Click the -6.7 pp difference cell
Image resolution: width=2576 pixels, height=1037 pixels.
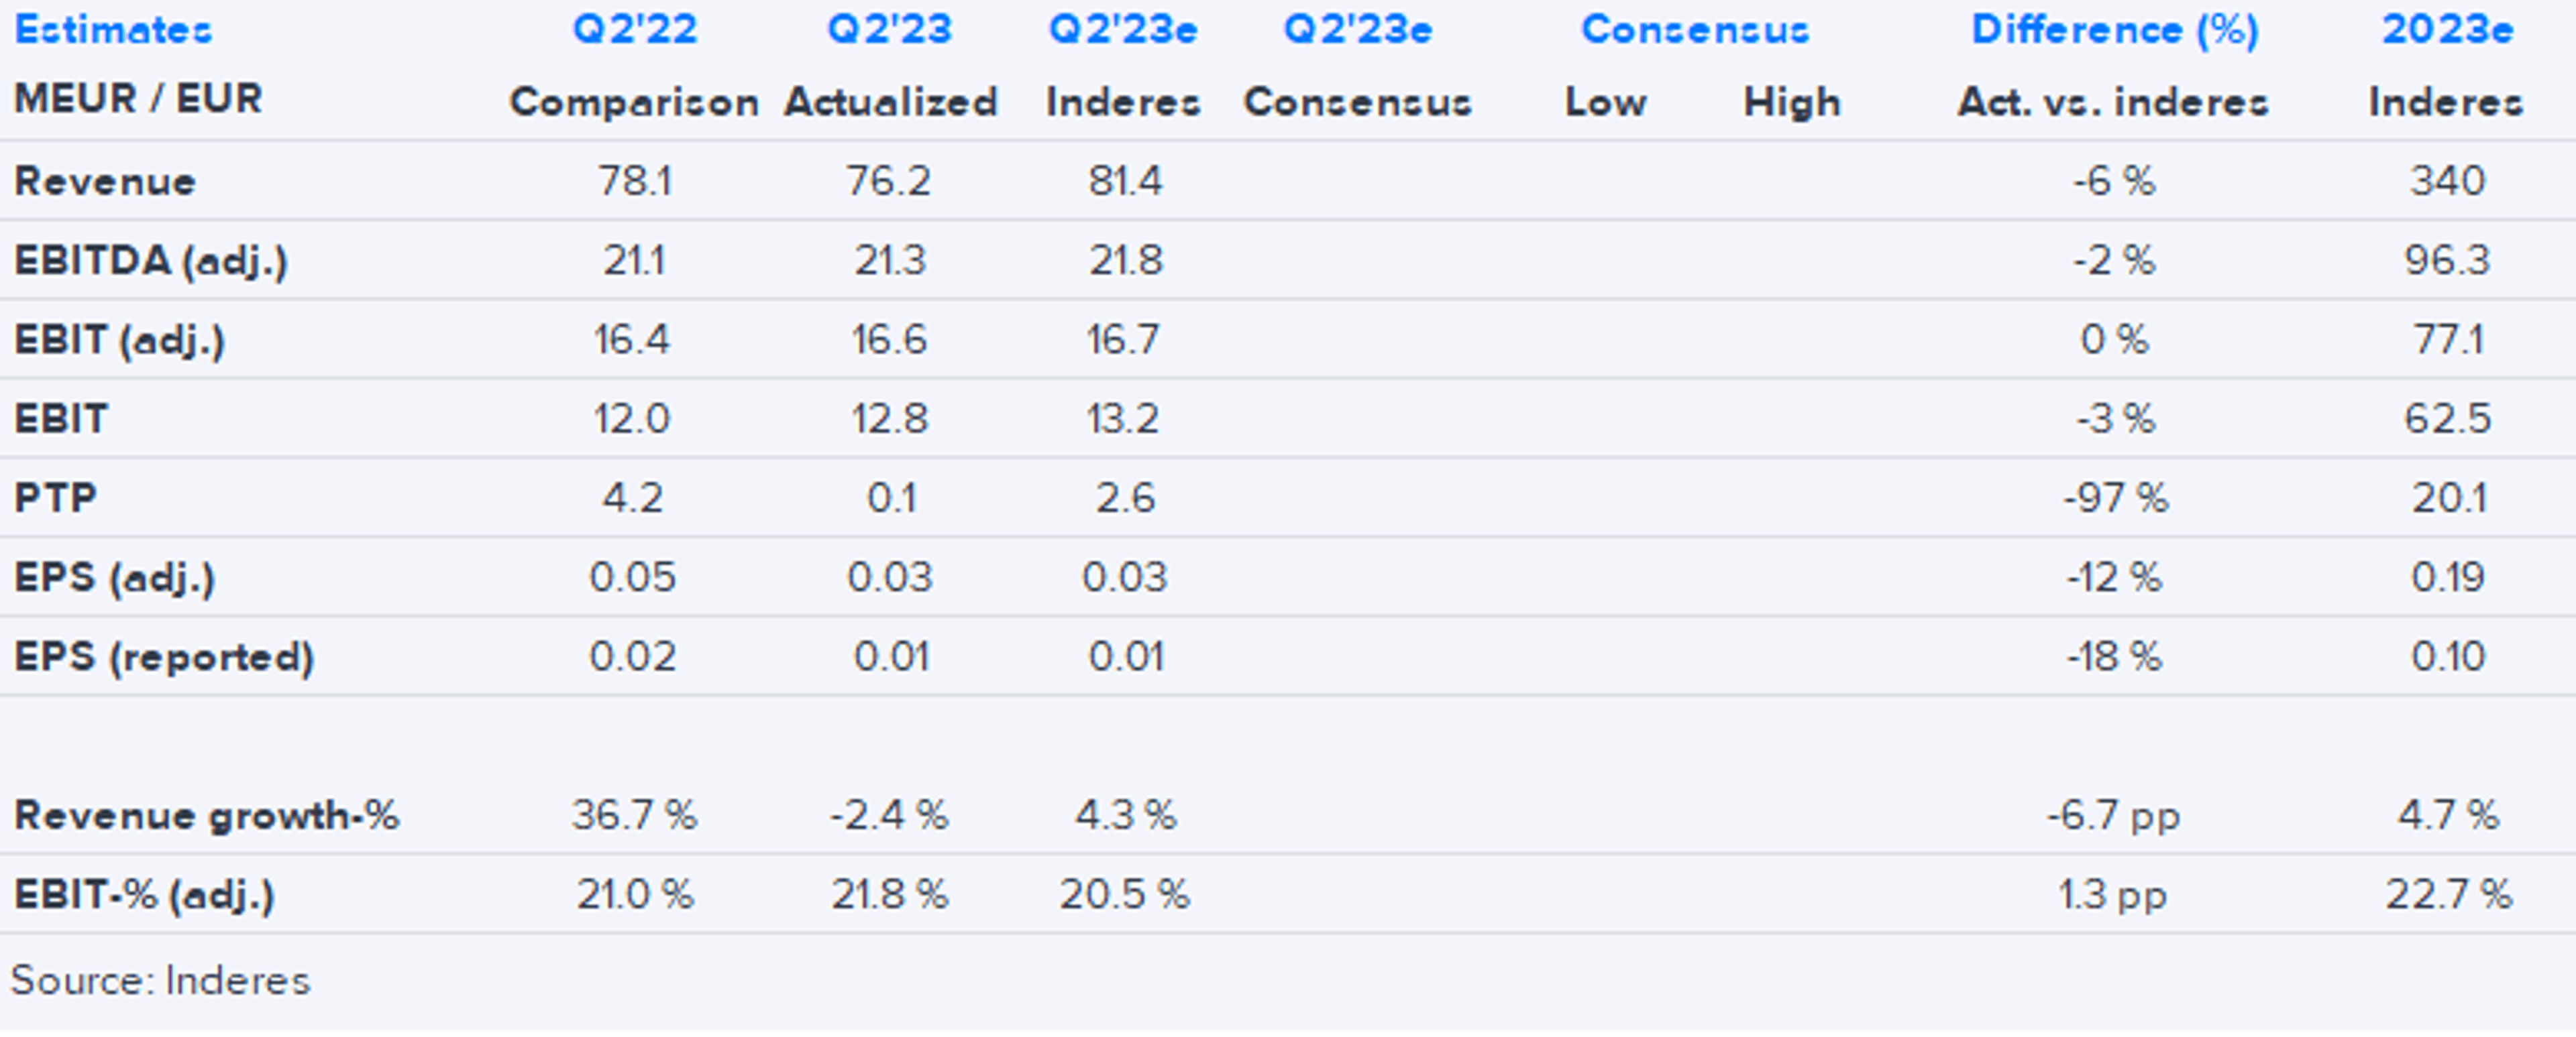[2113, 815]
